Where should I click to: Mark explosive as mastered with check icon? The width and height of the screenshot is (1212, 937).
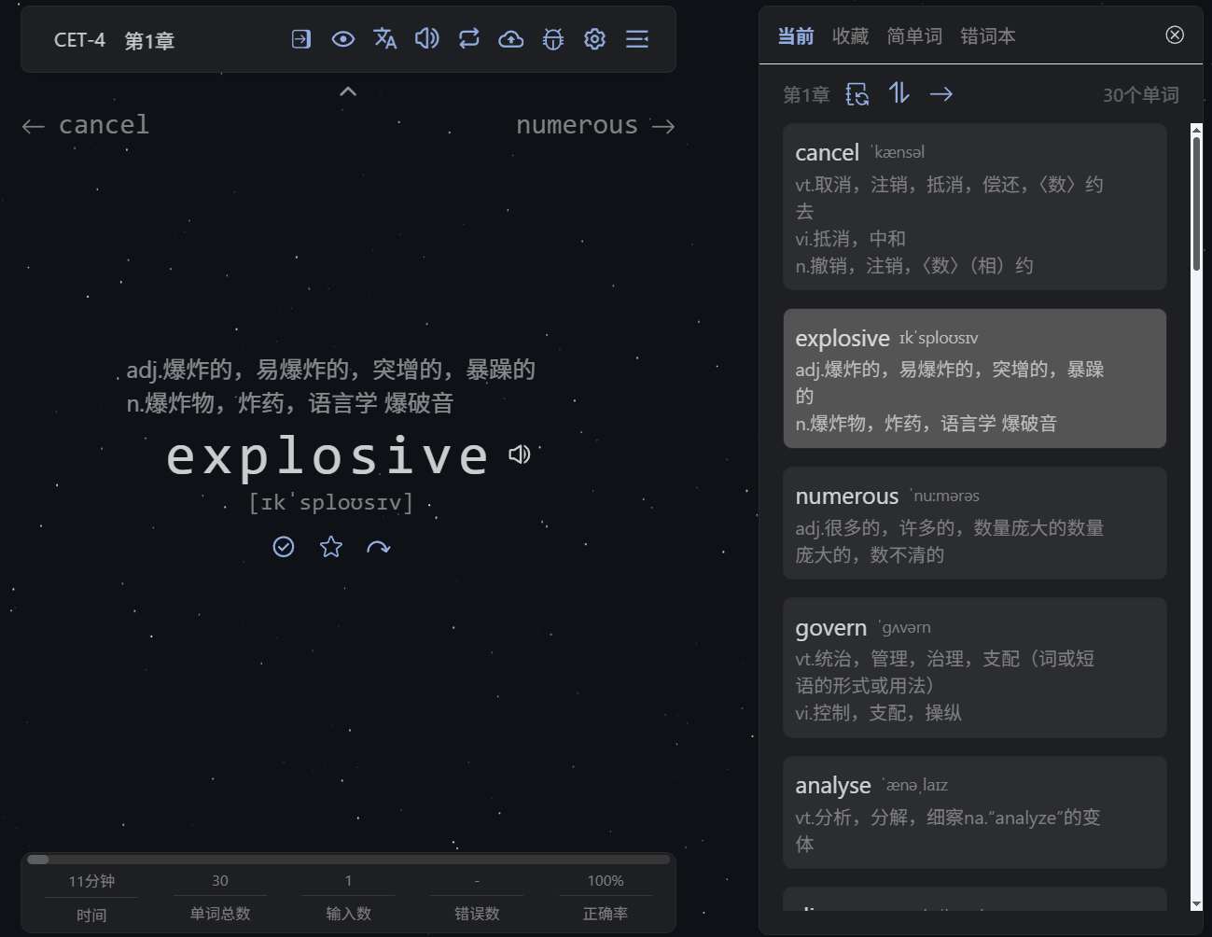pos(284,547)
